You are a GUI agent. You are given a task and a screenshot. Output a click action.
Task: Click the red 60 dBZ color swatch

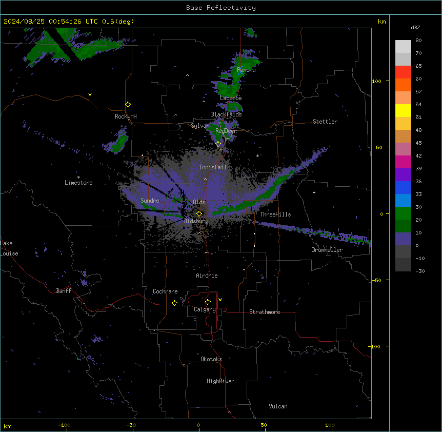click(x=403, y=72)
